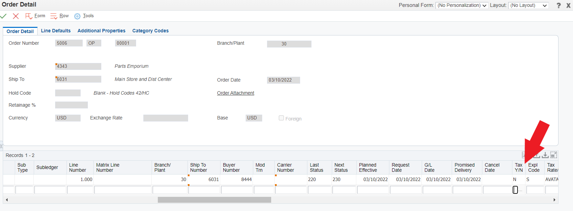Click the Order Date field 03/10/2022

coord(284,80)
